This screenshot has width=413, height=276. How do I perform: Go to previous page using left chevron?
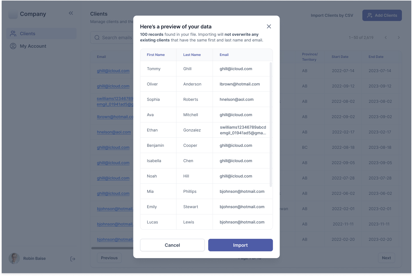point(386,37)
